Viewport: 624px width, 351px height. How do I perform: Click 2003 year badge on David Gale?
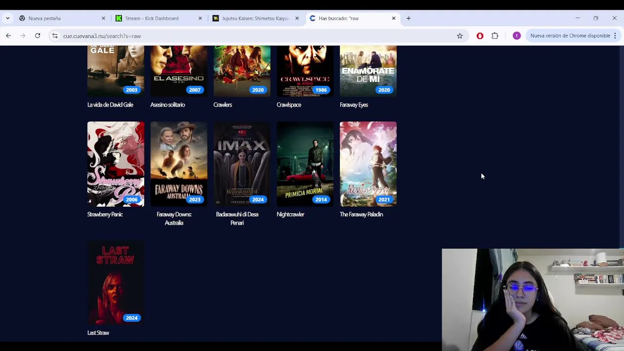tap(132, 90)
